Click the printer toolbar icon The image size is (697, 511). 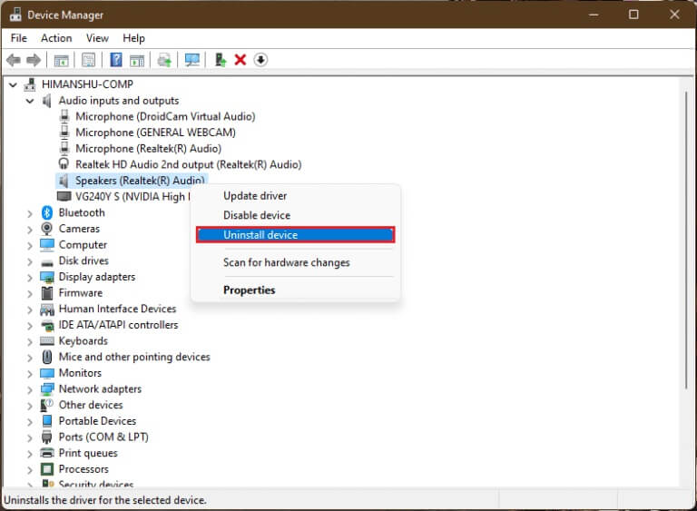tap(164, 60)
